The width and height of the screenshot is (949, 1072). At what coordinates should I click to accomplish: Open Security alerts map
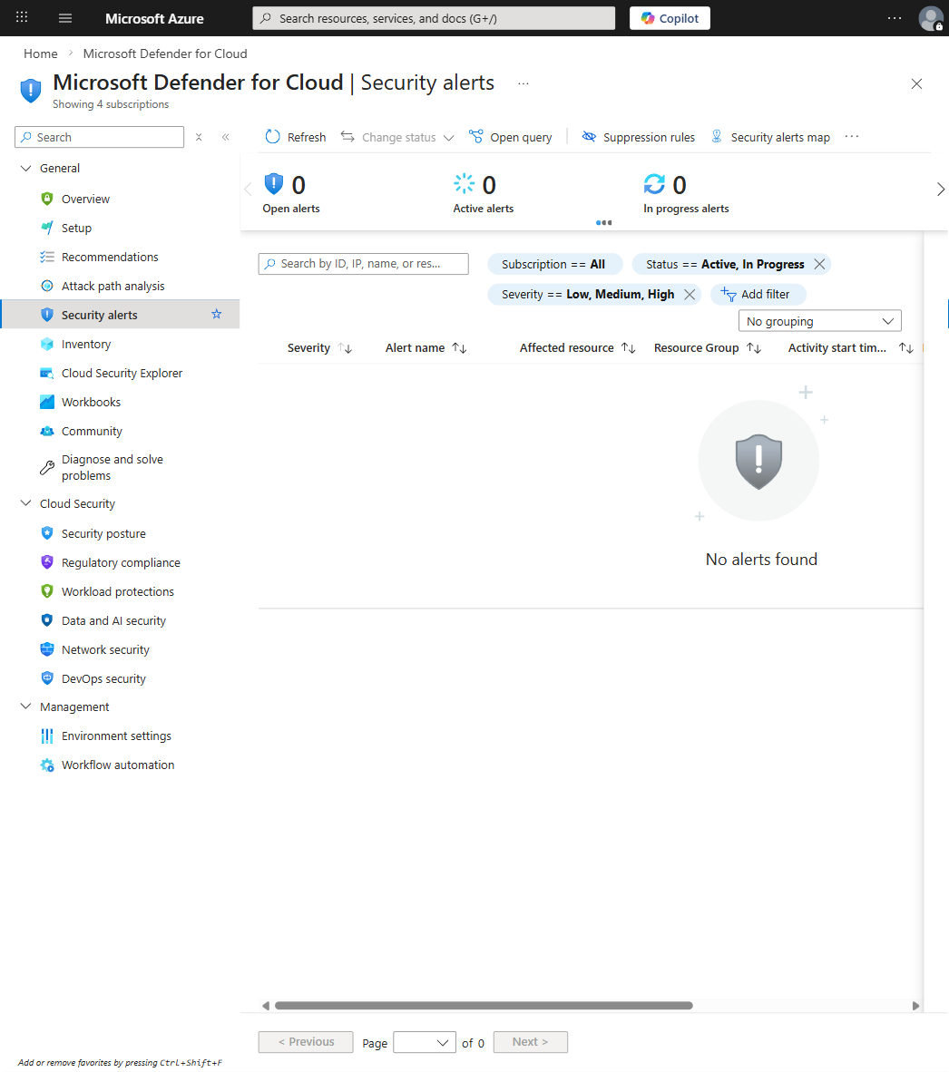[x=770, y=137]
